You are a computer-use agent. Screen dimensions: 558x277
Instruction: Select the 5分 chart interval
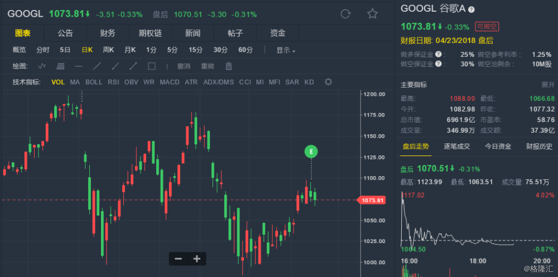click(172, 50)
